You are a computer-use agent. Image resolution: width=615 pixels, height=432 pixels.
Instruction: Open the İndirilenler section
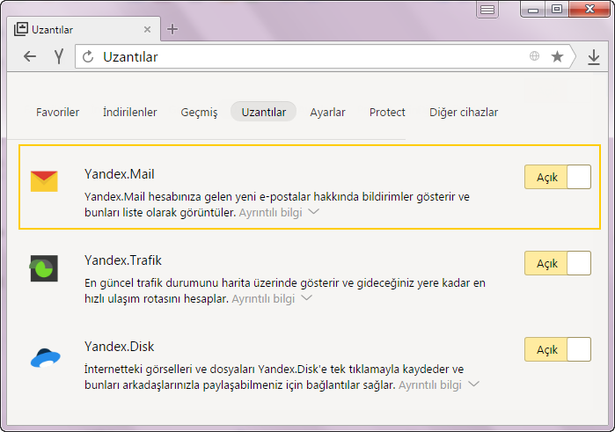pyautogui.click(x=130, y=113)
